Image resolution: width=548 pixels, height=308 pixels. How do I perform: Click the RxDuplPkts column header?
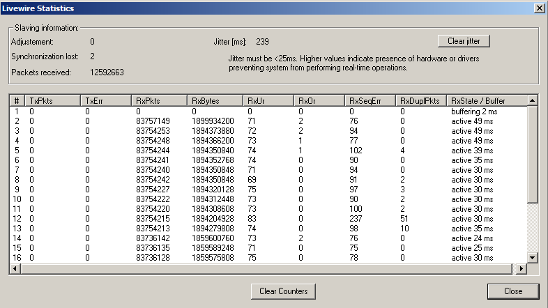pyautogui.click(x=421, y=101)
